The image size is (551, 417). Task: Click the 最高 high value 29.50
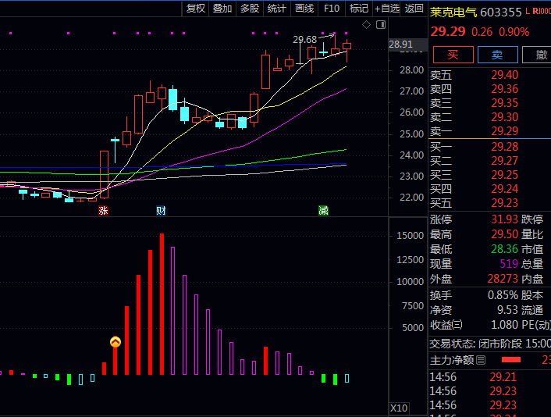[x=505, y=234]
